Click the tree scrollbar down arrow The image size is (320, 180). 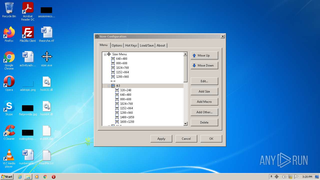[185, 123]
